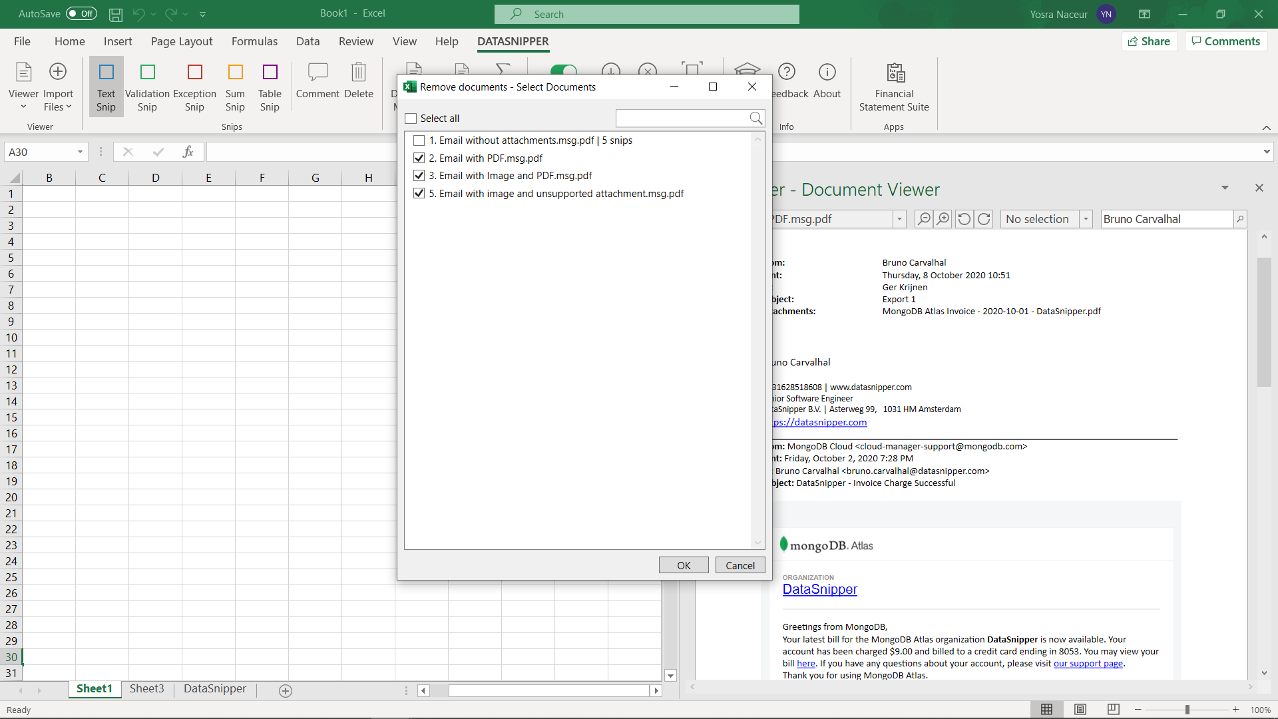This screenshot has width=1278, height=719.
Task: Click OK in Remove documents dialog
Action: pos(684,565)
